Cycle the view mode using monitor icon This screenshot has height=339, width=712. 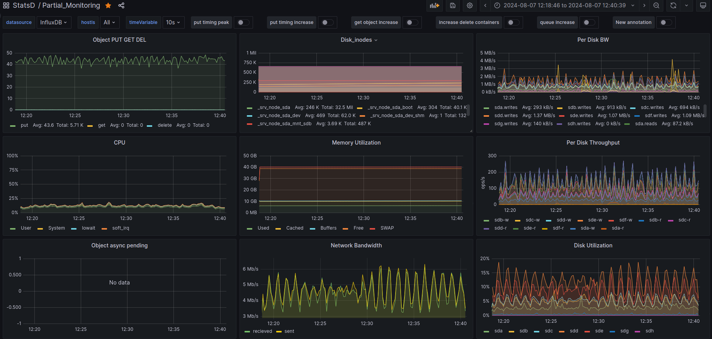(x=703, y=5)
